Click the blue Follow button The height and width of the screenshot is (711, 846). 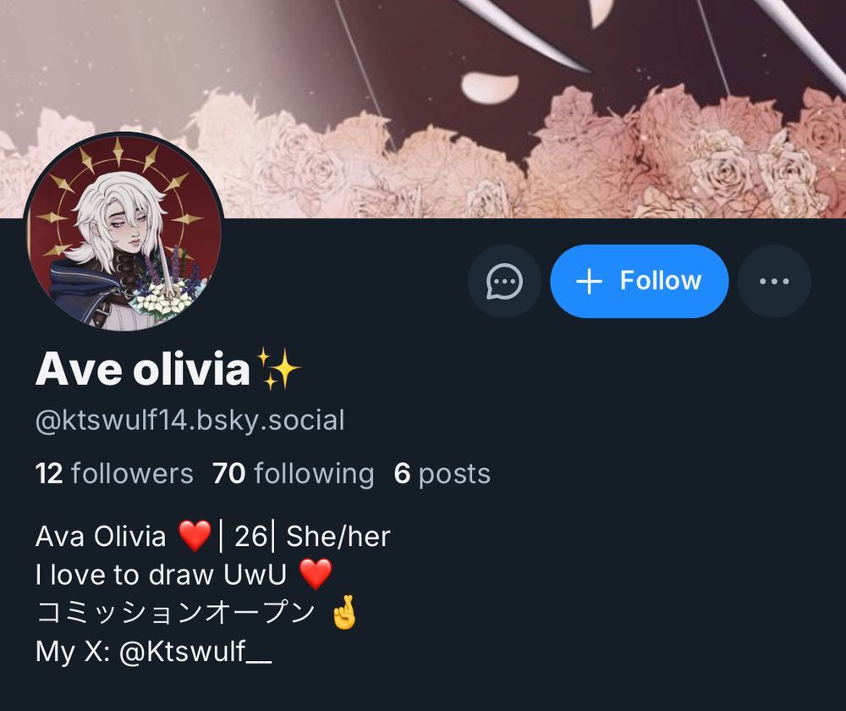[x=640, y=281]
